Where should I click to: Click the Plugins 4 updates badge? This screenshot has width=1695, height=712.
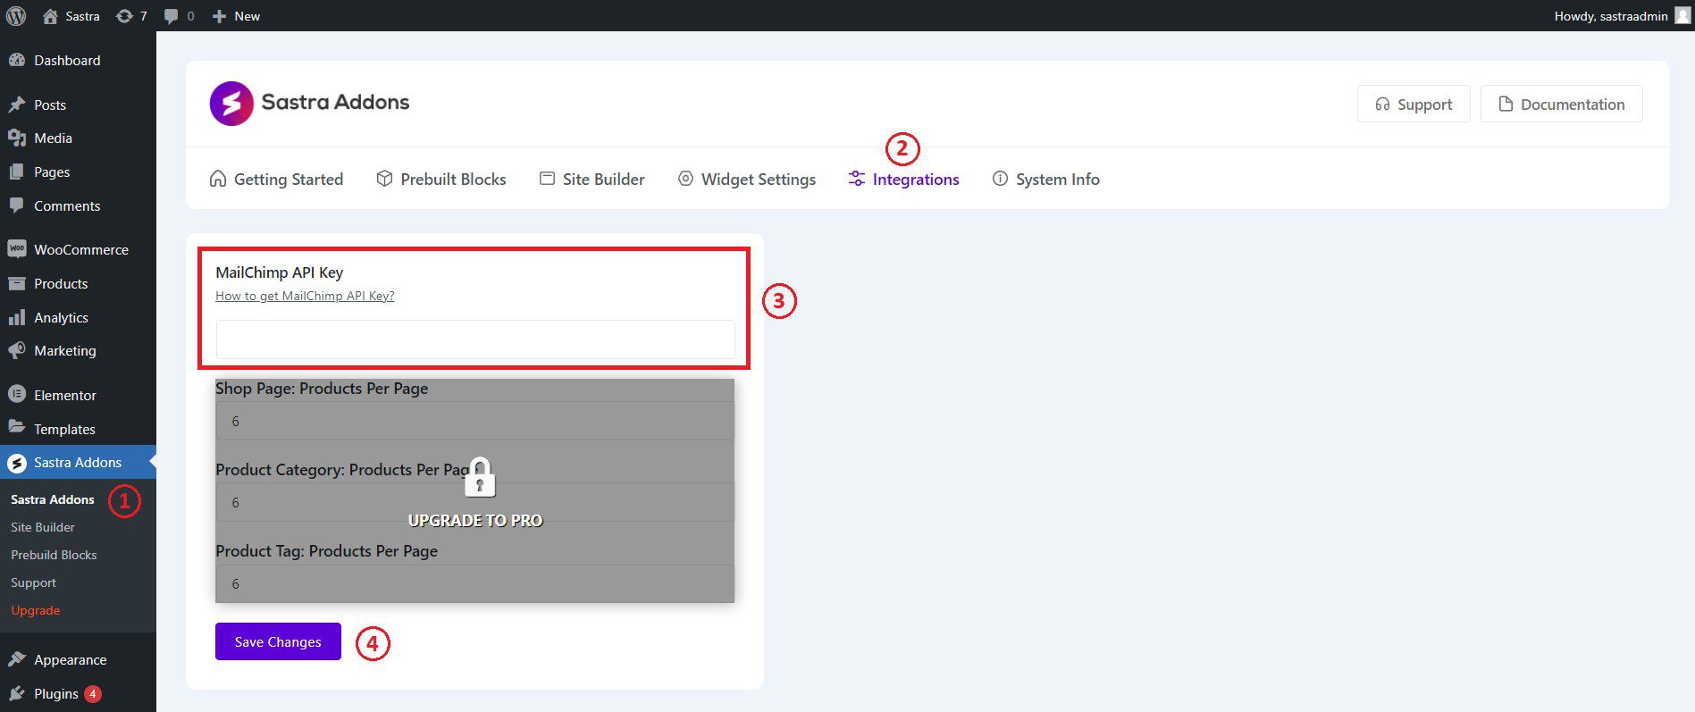(93, 693)
